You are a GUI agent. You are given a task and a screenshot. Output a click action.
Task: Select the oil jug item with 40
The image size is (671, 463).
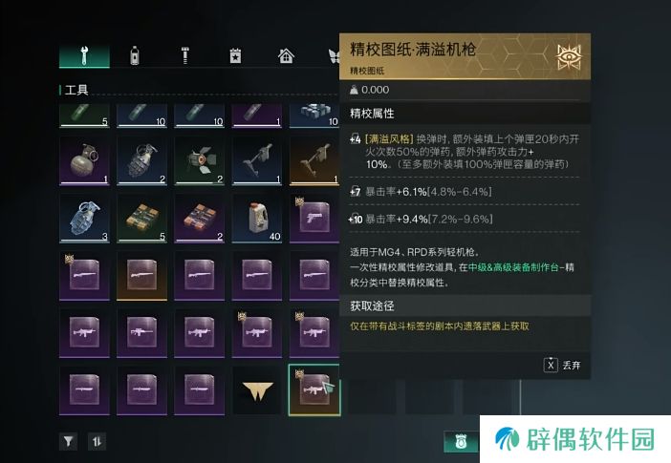click(257, 219)
